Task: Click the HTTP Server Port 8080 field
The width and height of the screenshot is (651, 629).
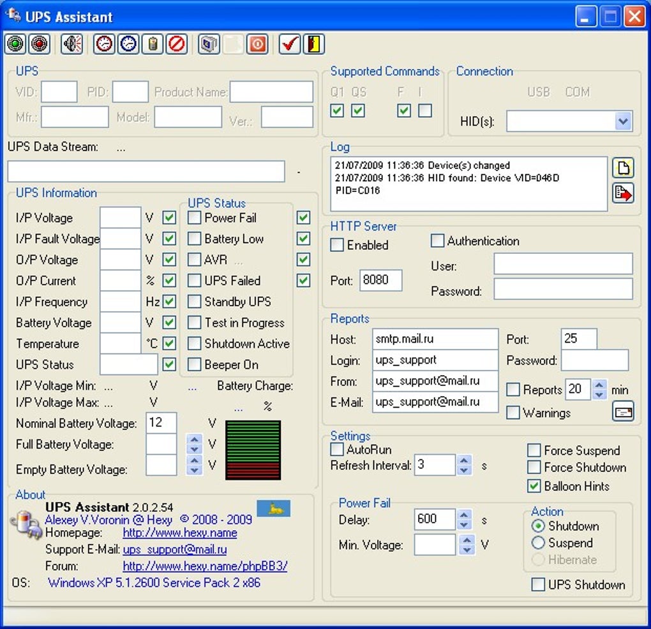Action: coord(380,280)
